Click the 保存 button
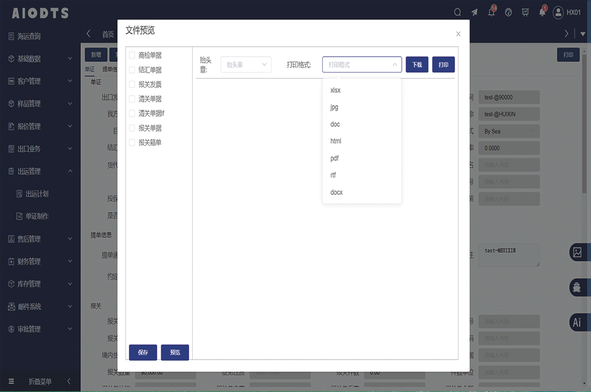The height and width of the screenshot is (392, 591). pyautogui.click(x=143, y=352)
